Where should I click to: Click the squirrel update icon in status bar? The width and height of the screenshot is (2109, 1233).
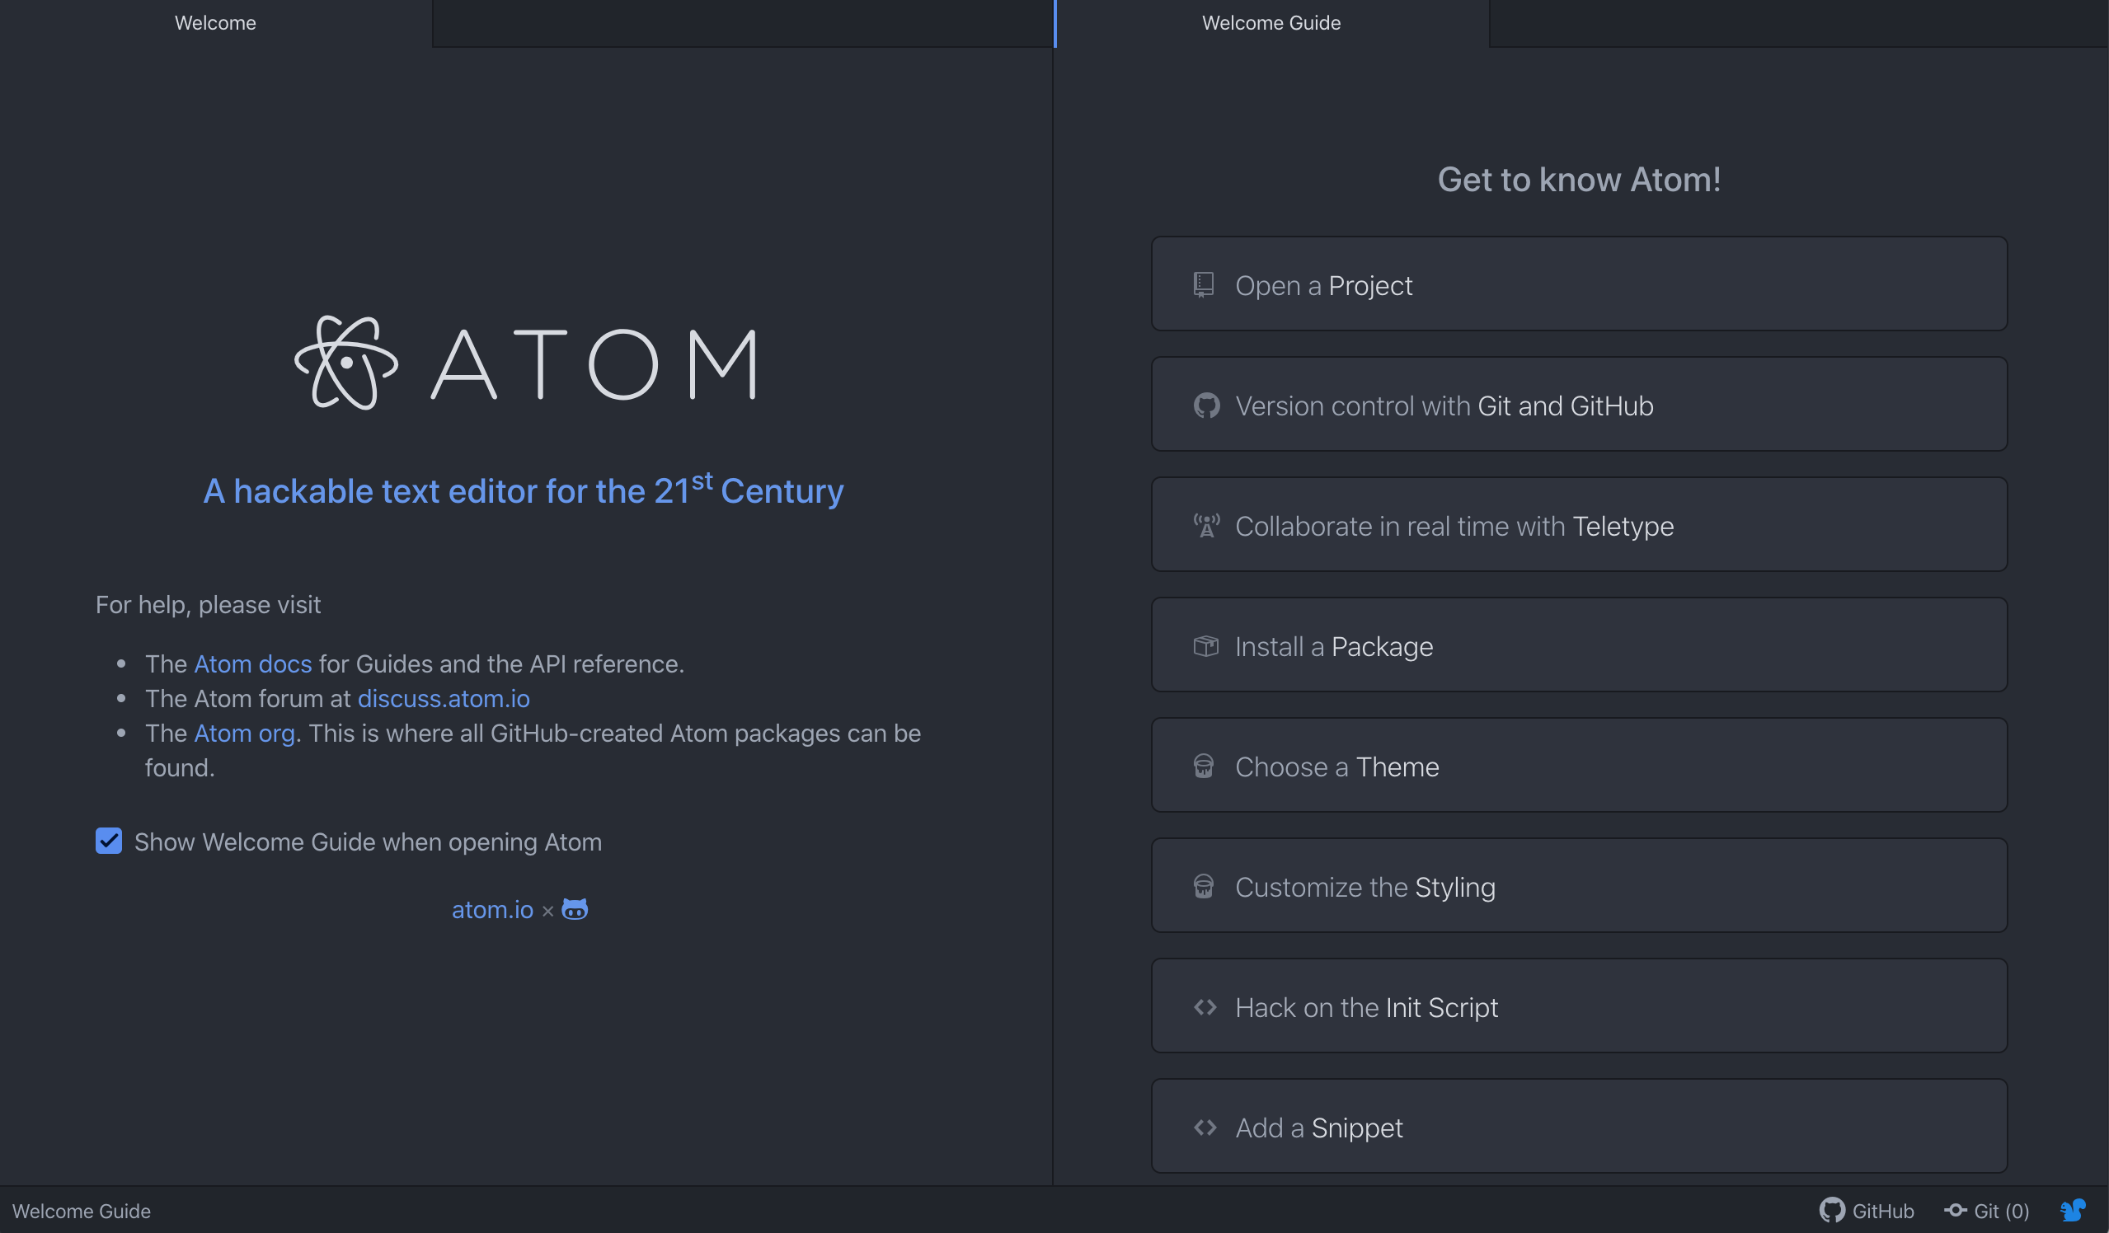tap(2072, 1211)
